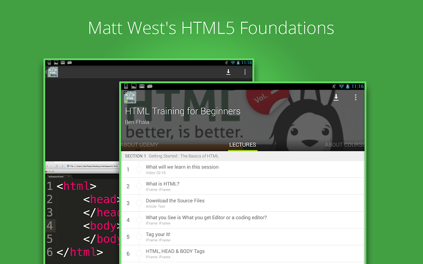The image size is (423, 264).
Task: Open 'HTML, HEAD & BODY Tags' lecture
Action: click(x=243, y=253)
